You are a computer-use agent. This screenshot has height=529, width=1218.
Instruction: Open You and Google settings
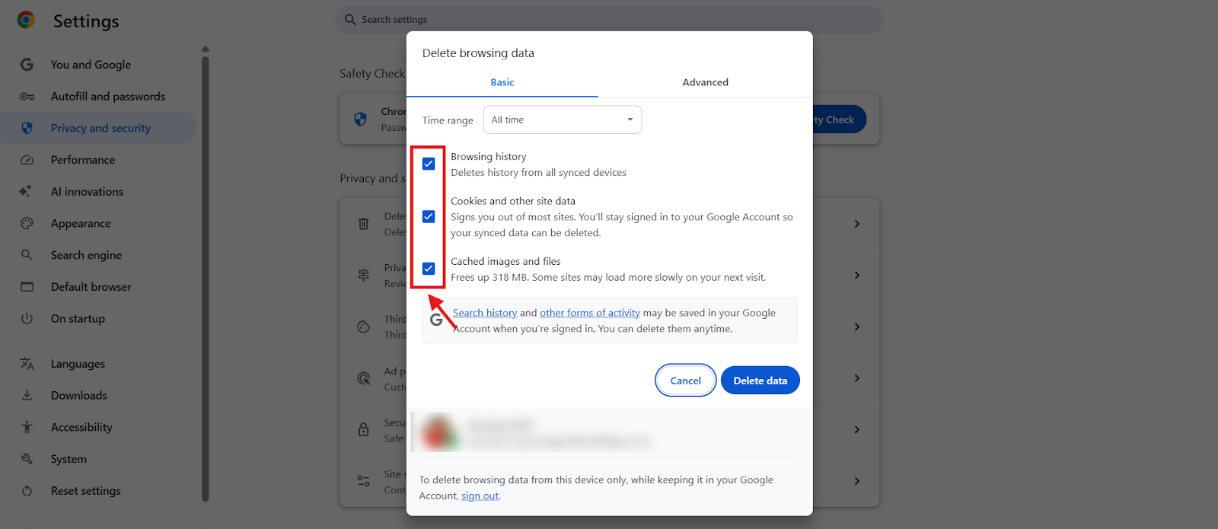[x=99, y=65]
